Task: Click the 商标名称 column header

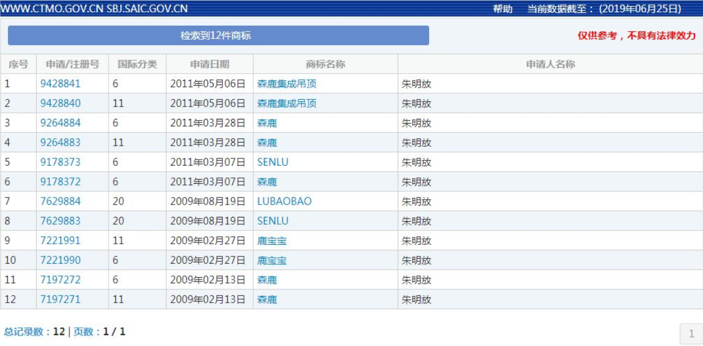Action: click(325, 64)
